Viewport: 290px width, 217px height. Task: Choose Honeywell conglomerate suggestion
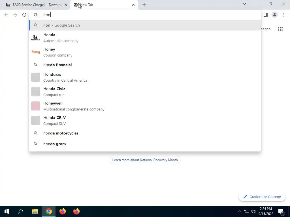[x=145, y=106]
